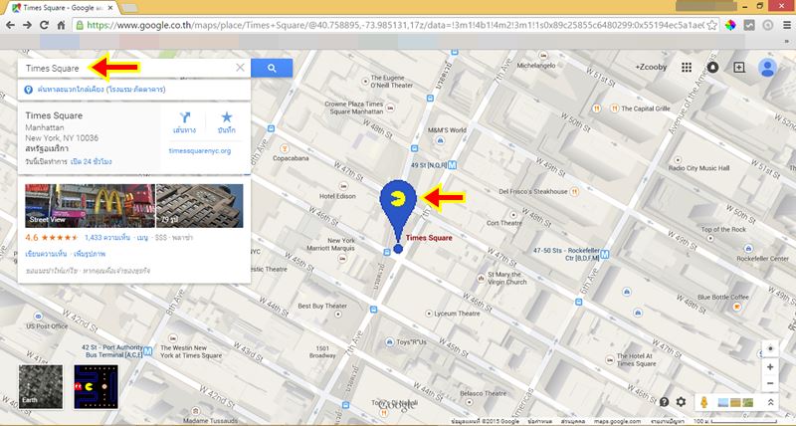Open the Google notifications bell

pos(712,67)
